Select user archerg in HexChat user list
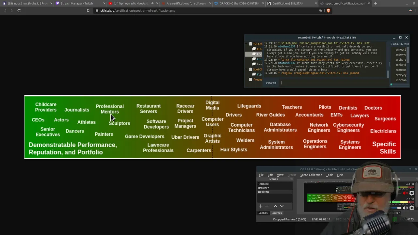This screenshot has width=418, height=235. (401, 60)
